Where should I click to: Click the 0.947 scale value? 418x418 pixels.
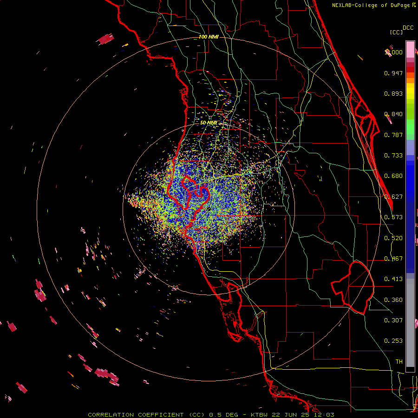click(x=393, y=73)
